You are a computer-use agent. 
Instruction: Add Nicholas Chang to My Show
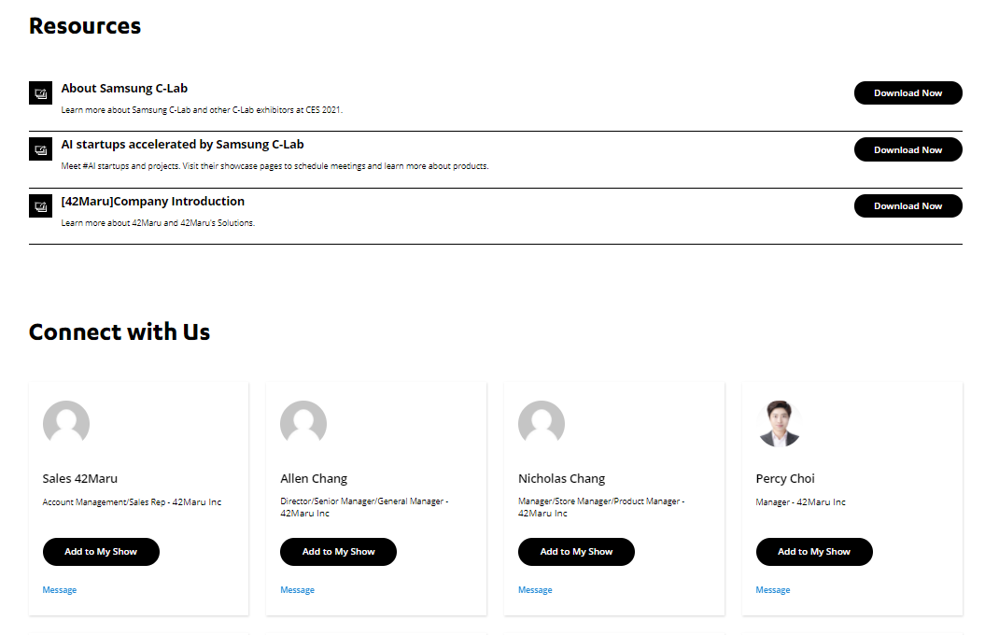(x=576, y=552)
